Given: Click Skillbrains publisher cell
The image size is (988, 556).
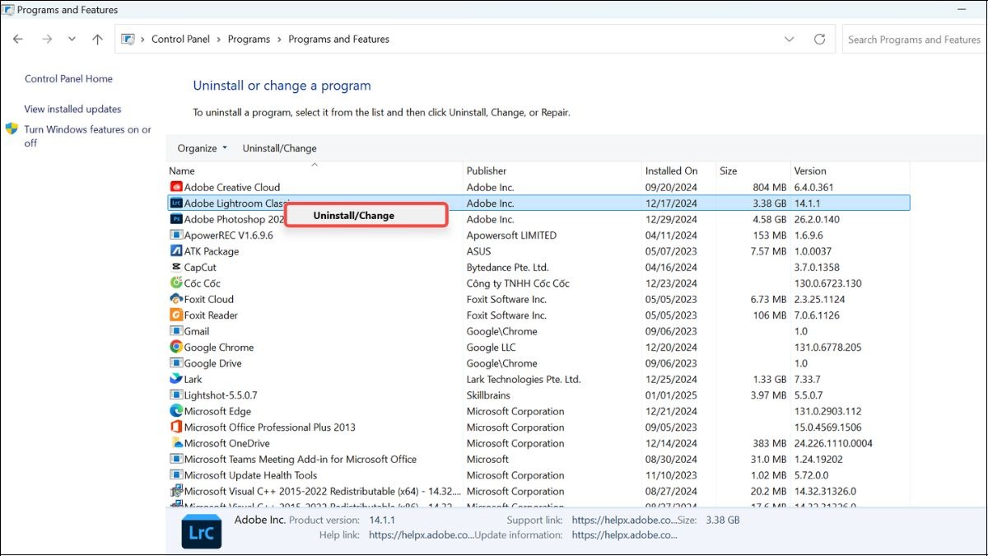Looking at the screenshot, I should (x=488, y=395).
